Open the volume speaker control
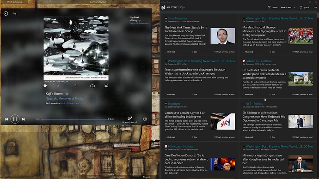319x179 pixels. point(145,119)
